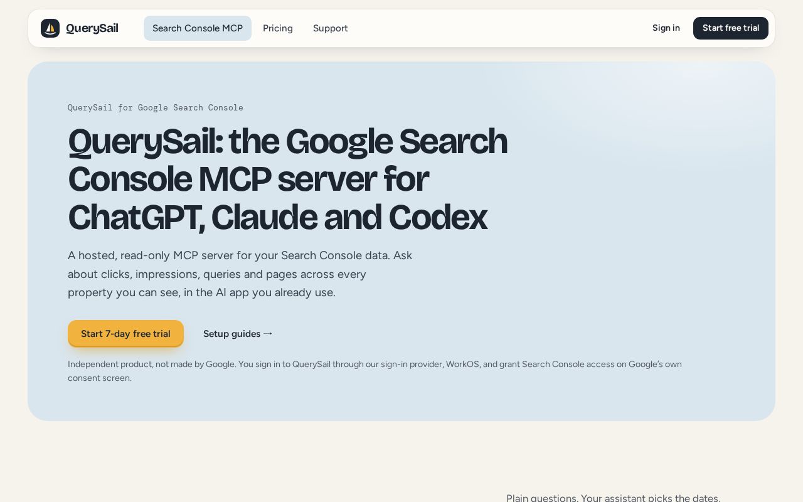
Task: Open the Support menu item
Action: pos(331,28)
